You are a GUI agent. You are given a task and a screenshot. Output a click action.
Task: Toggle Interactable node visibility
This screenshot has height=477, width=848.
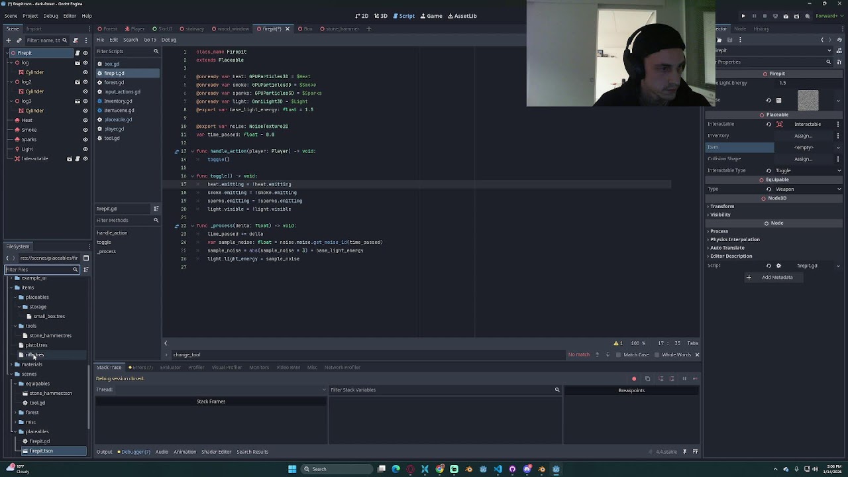(85, 159)
